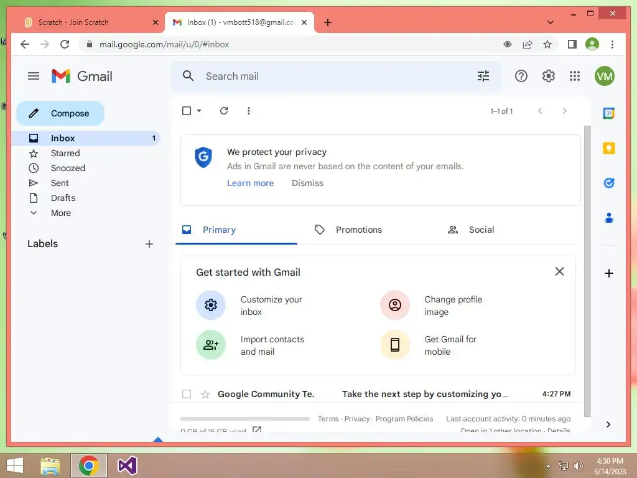Open Contacts side panel icon

(x=608, y=218)
